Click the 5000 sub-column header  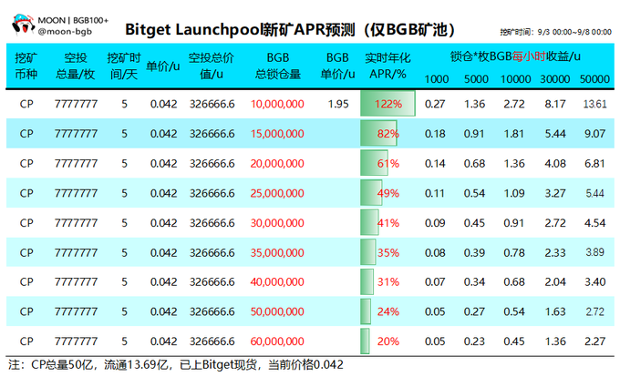pos(476,79)
